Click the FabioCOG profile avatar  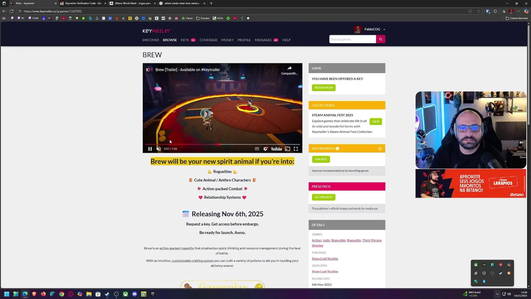(358, 29)
